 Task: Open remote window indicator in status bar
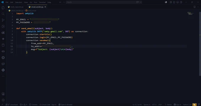(2, 105)
